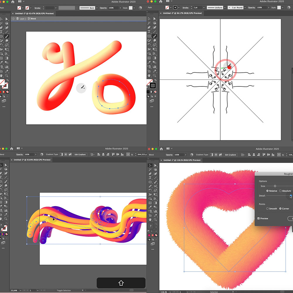Click the Opacity field in the Untitled-3 control bar
The height and width of the screenshot is (293, 293).
[x=262, y=8]
